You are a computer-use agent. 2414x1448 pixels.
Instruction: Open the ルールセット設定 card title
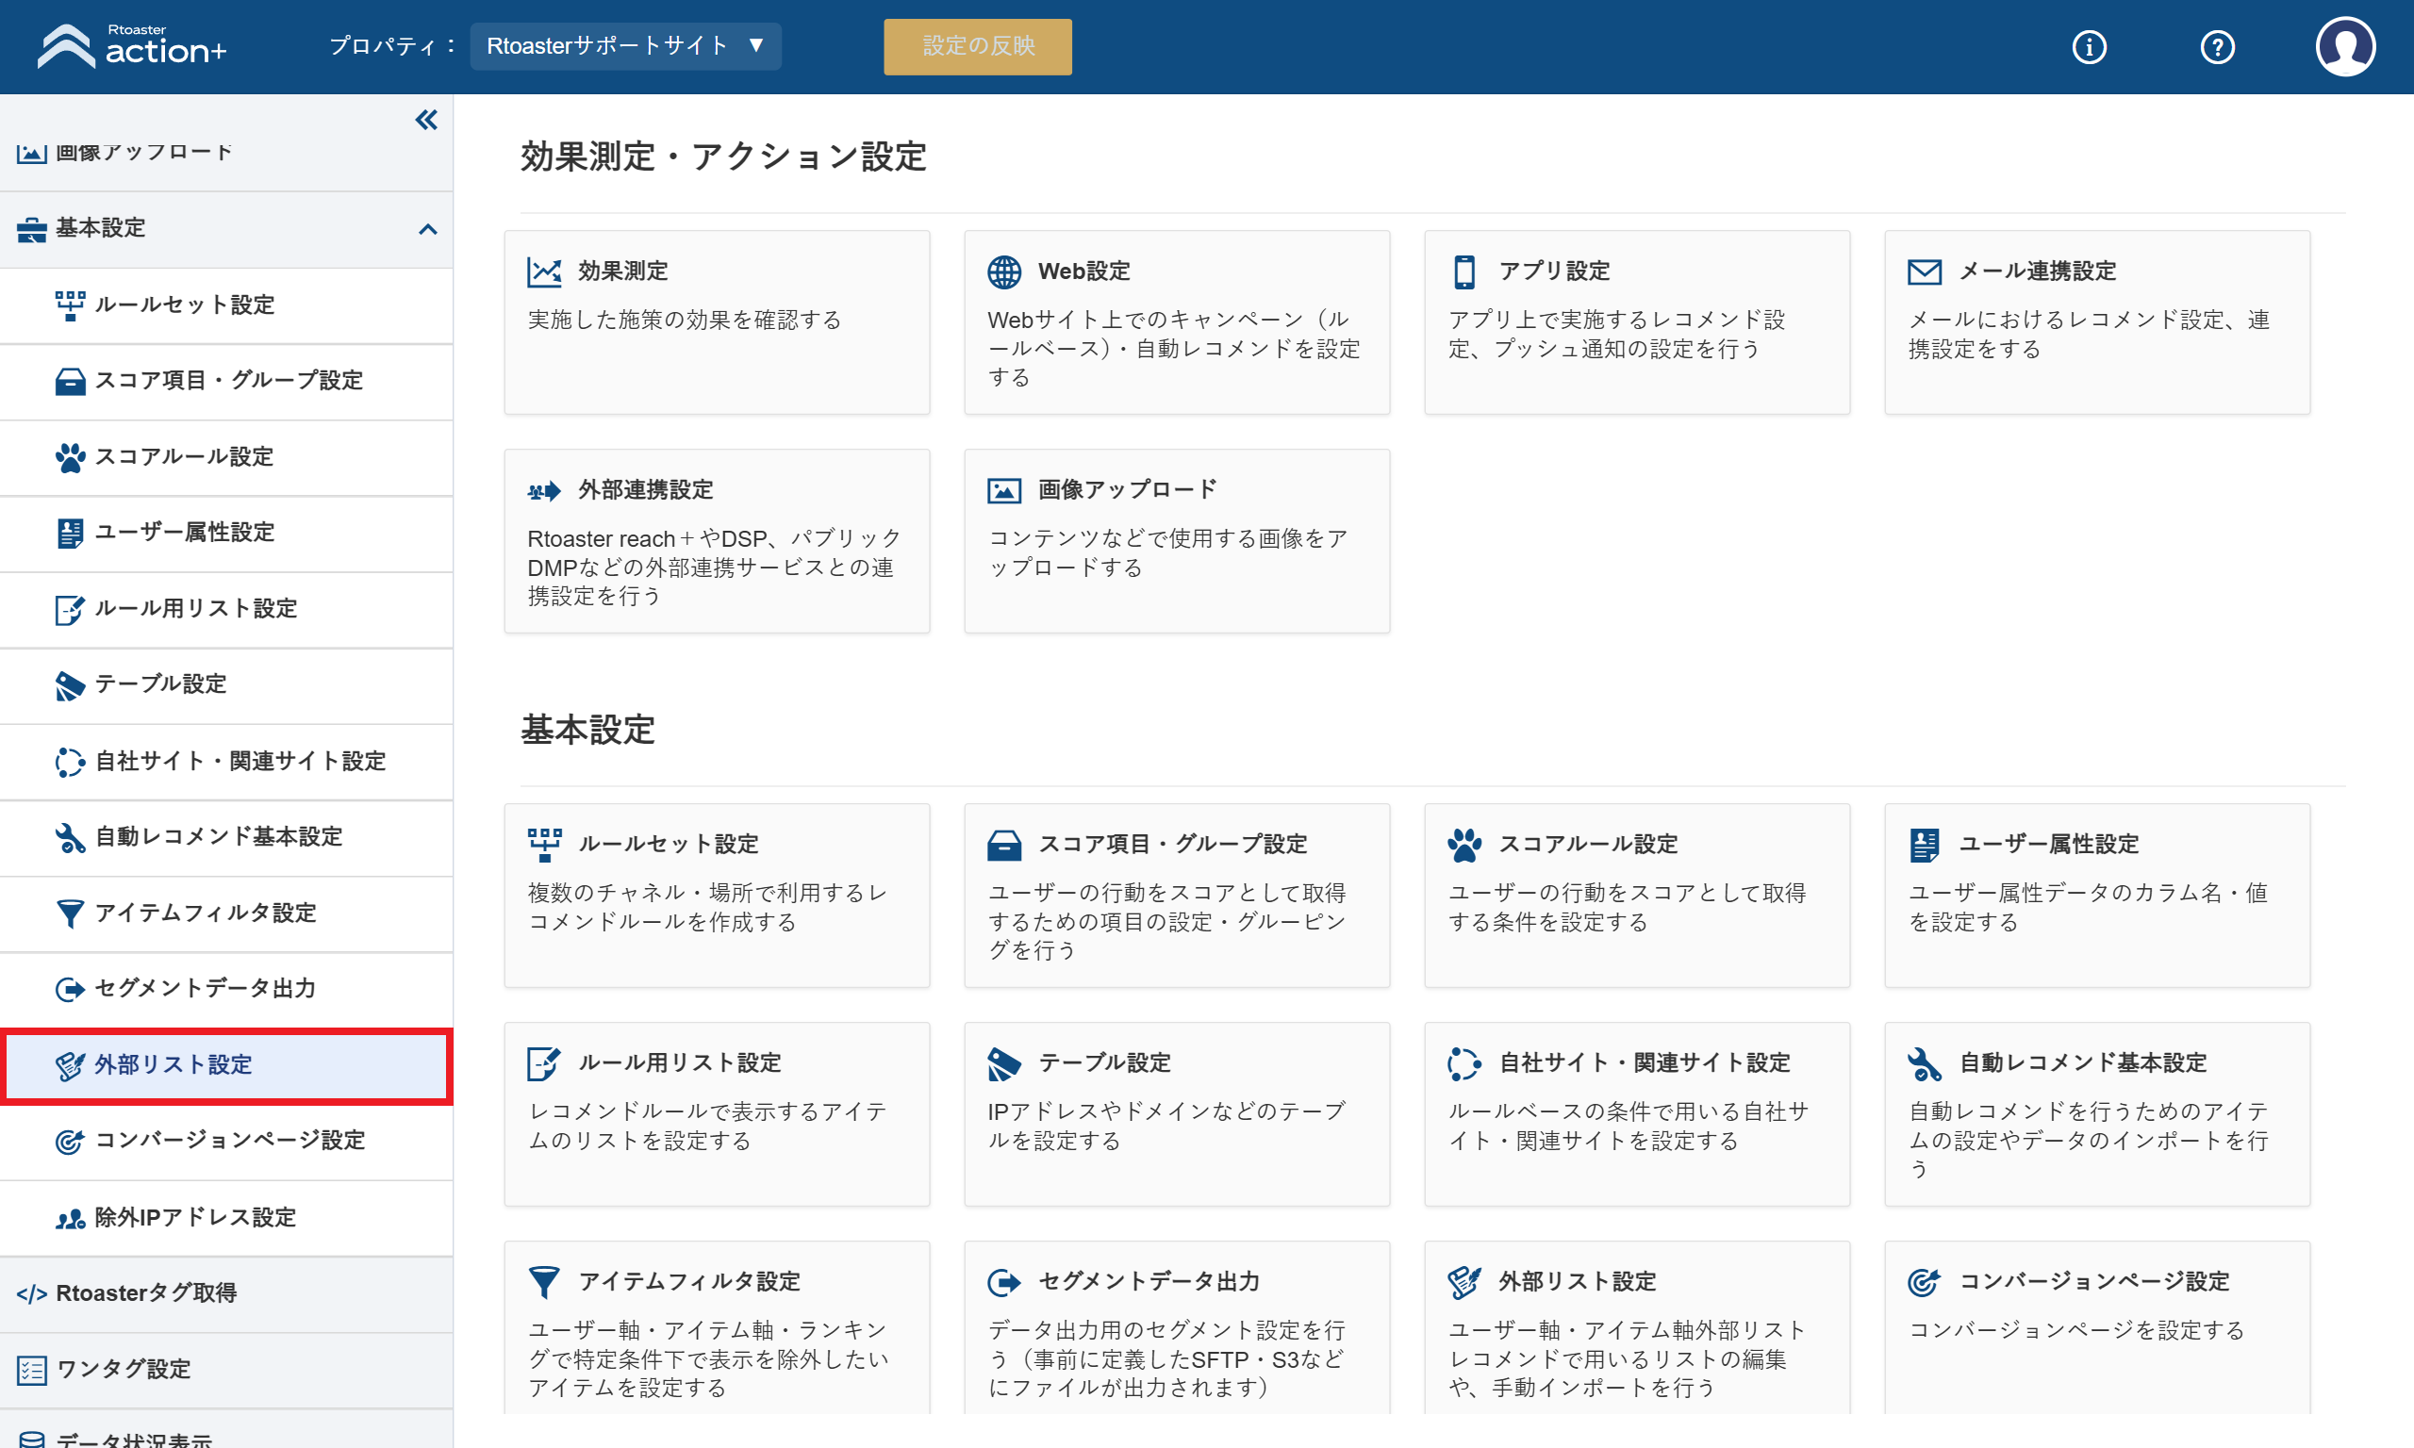pyautogui.click(x=668, y=844)
